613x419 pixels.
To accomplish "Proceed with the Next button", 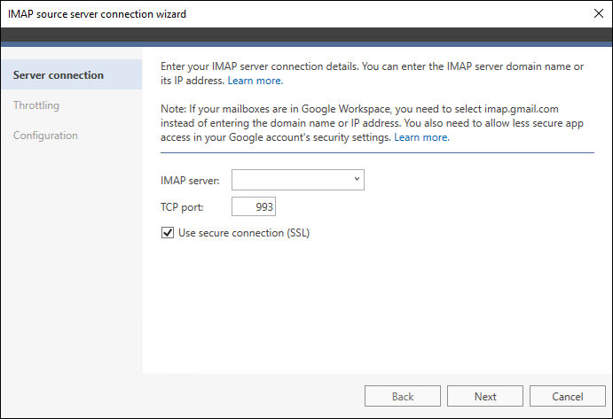I will tap(485, 396).
